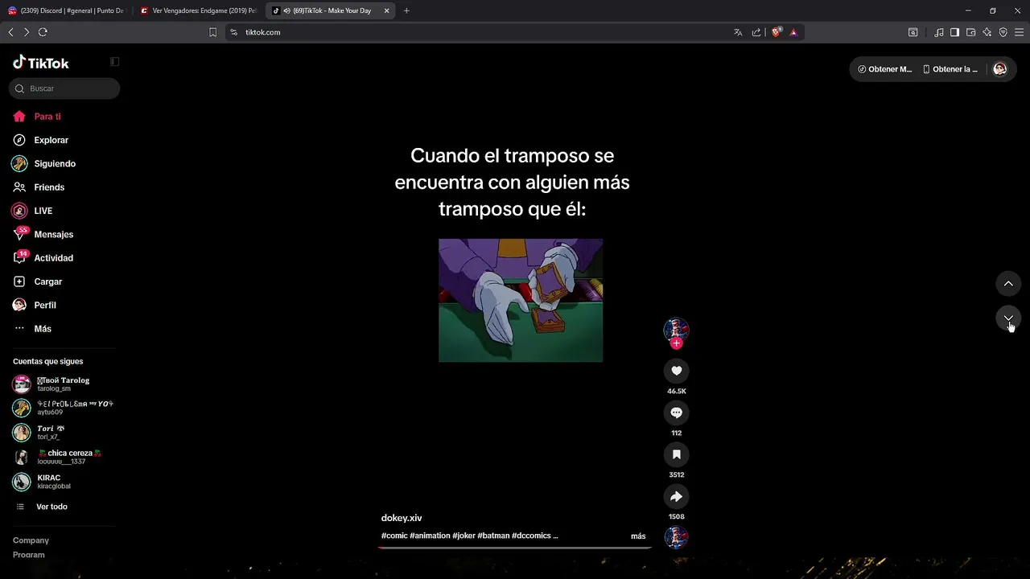1030x579 pixels.
Task: Click the TikTok search field
Action: click(64, 88)
